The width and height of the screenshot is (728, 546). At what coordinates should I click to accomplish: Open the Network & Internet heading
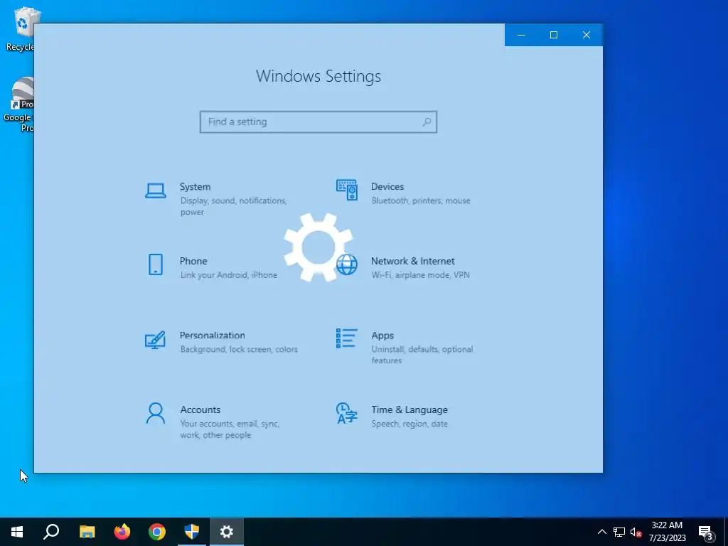[413, 261]
